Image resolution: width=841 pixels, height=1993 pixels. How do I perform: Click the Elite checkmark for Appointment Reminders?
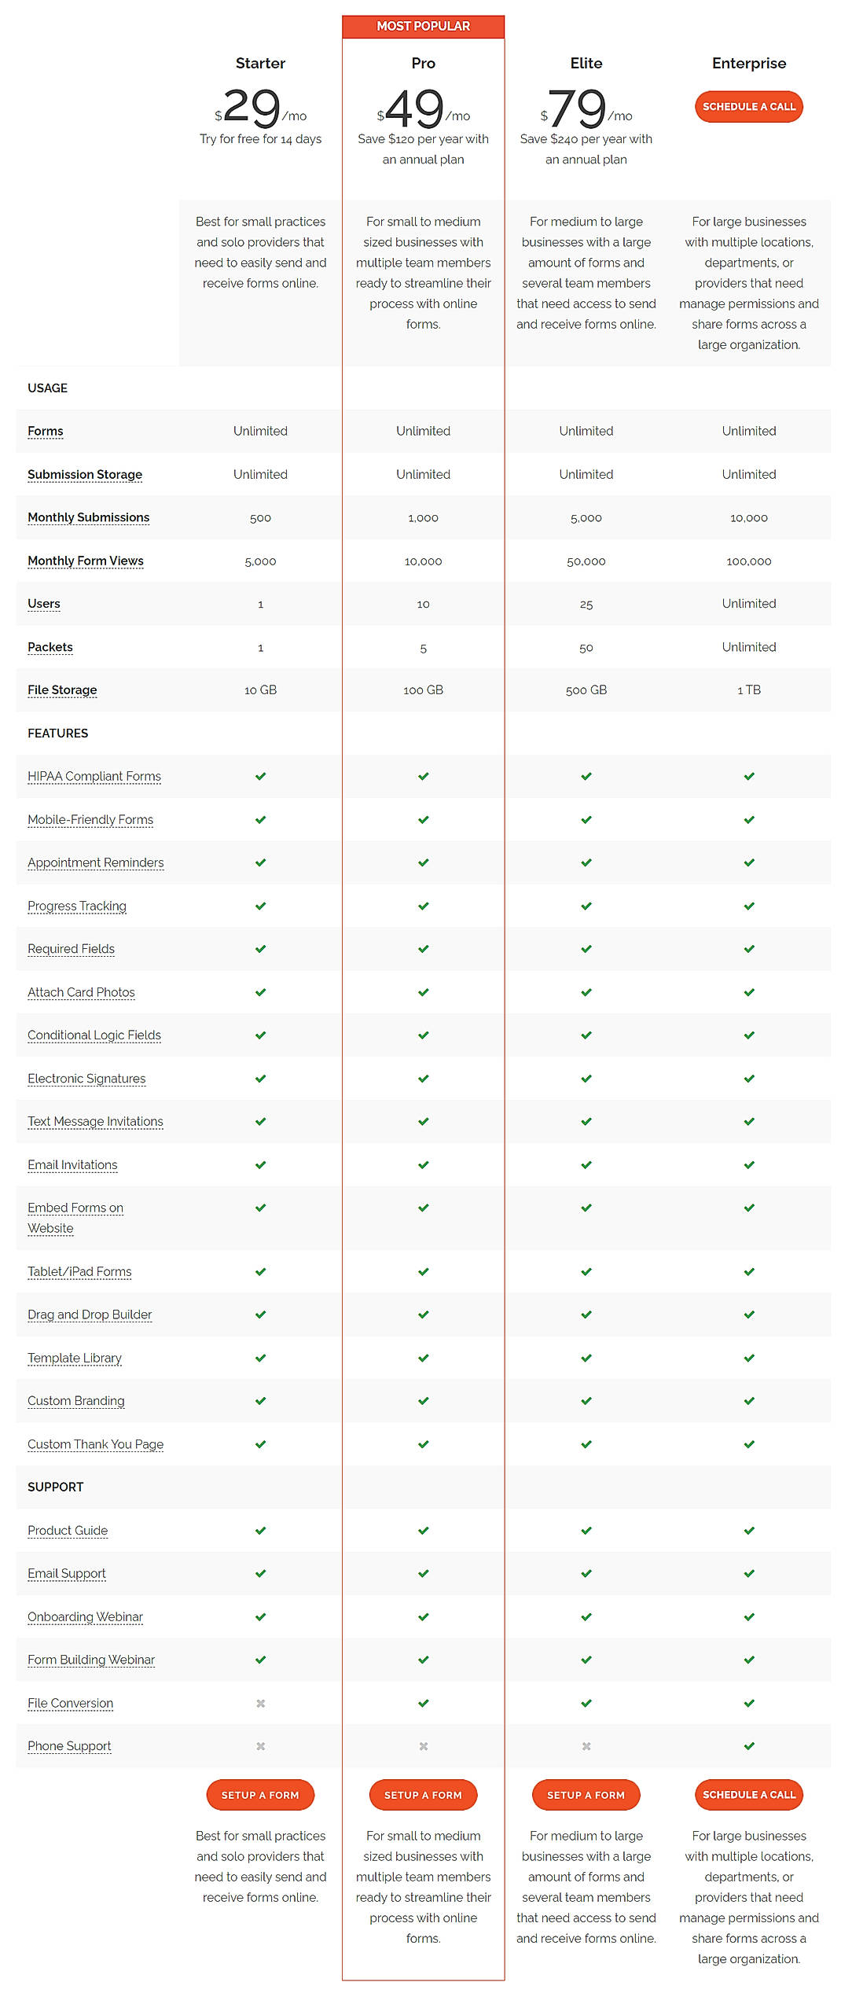(586, 862)
